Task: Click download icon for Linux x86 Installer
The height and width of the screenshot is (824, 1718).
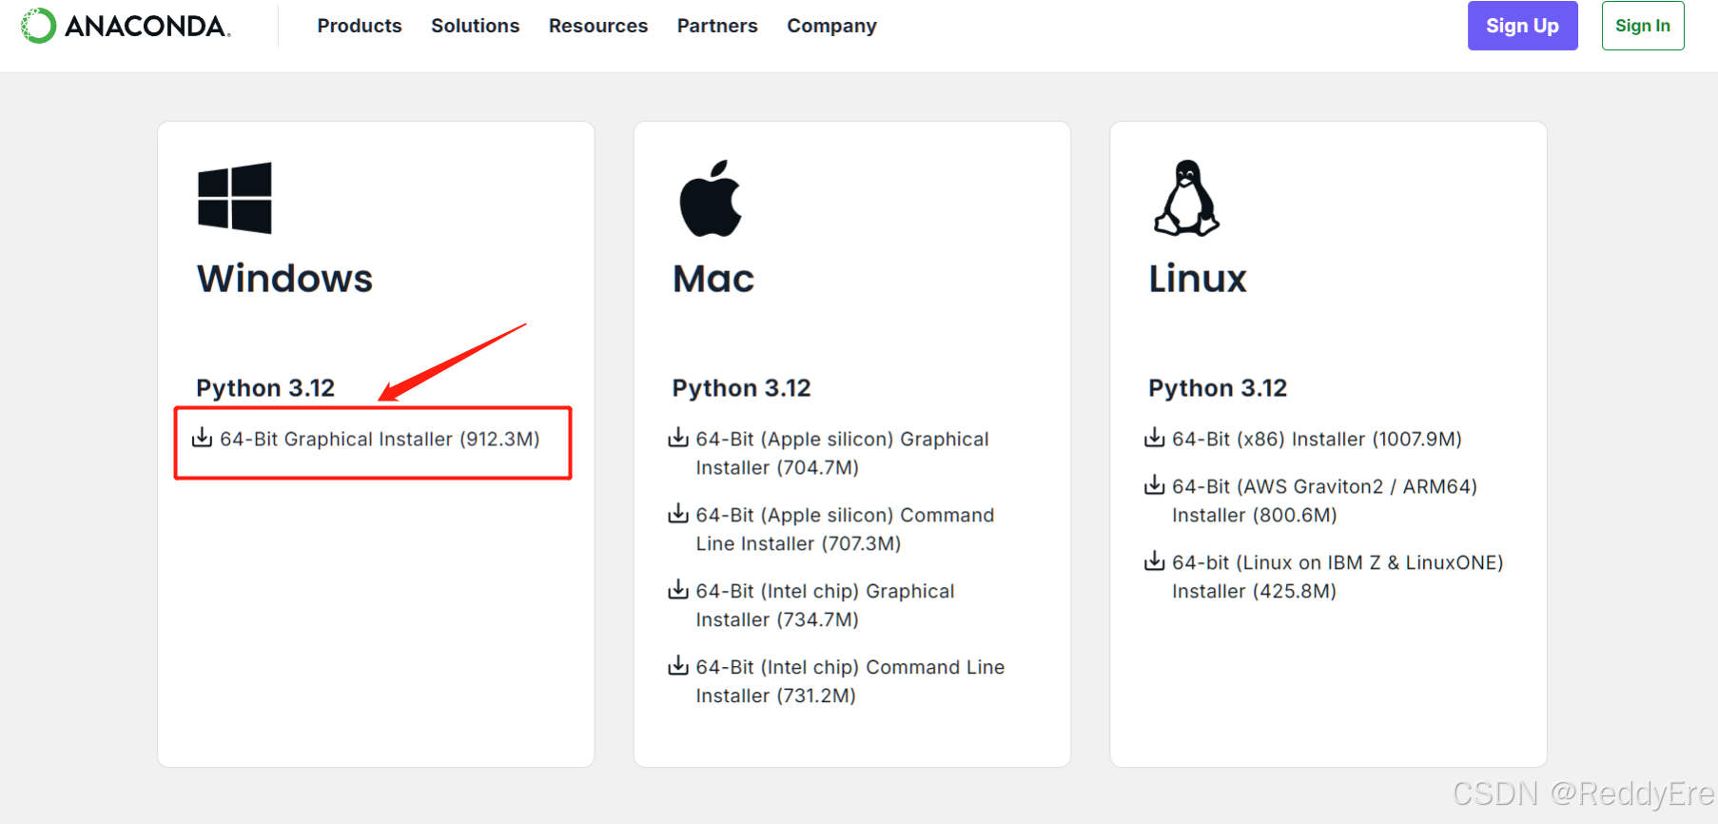Action: pos(1154,438)
